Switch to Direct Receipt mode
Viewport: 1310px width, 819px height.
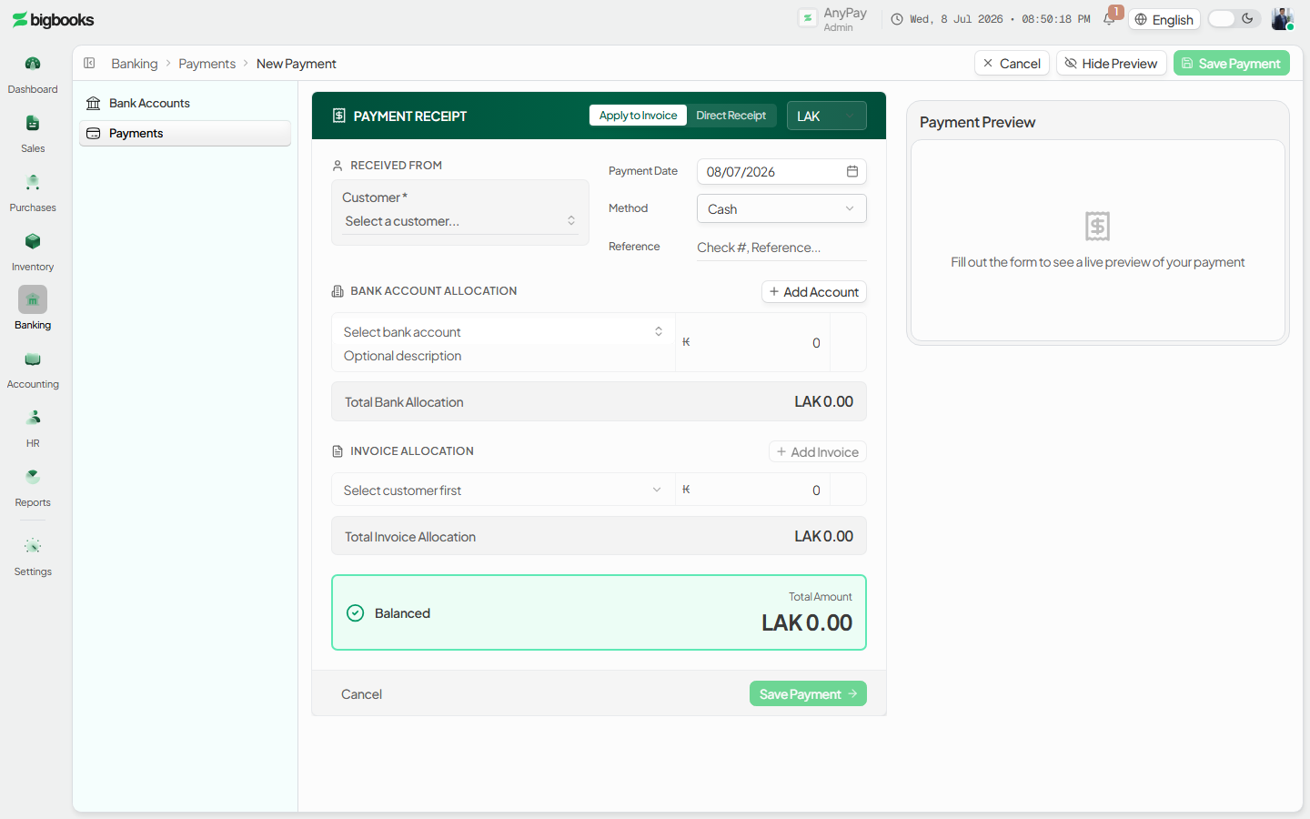pos(731,116)
